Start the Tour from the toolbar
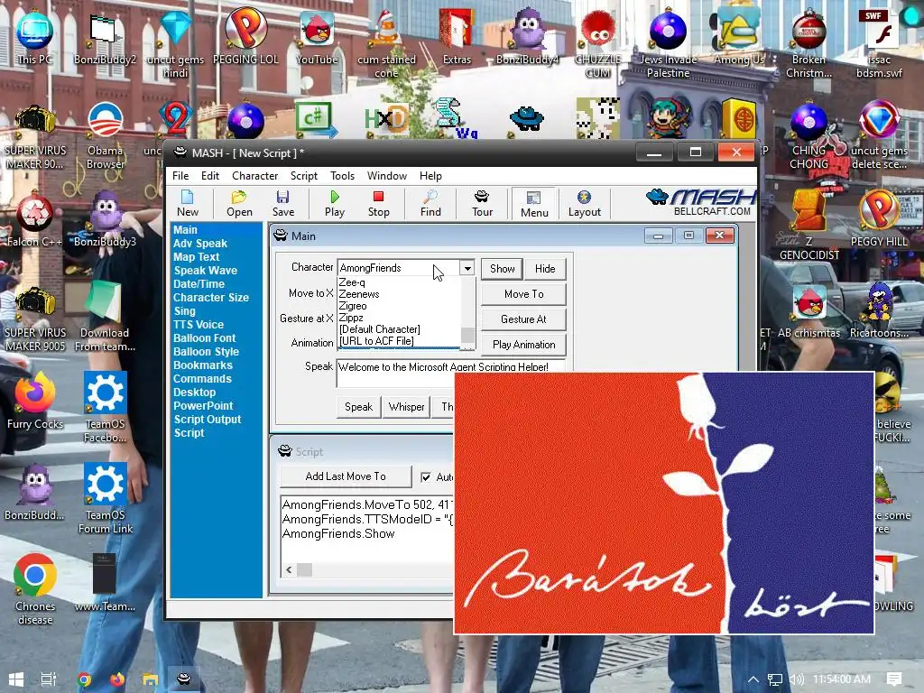 point(482,204)
